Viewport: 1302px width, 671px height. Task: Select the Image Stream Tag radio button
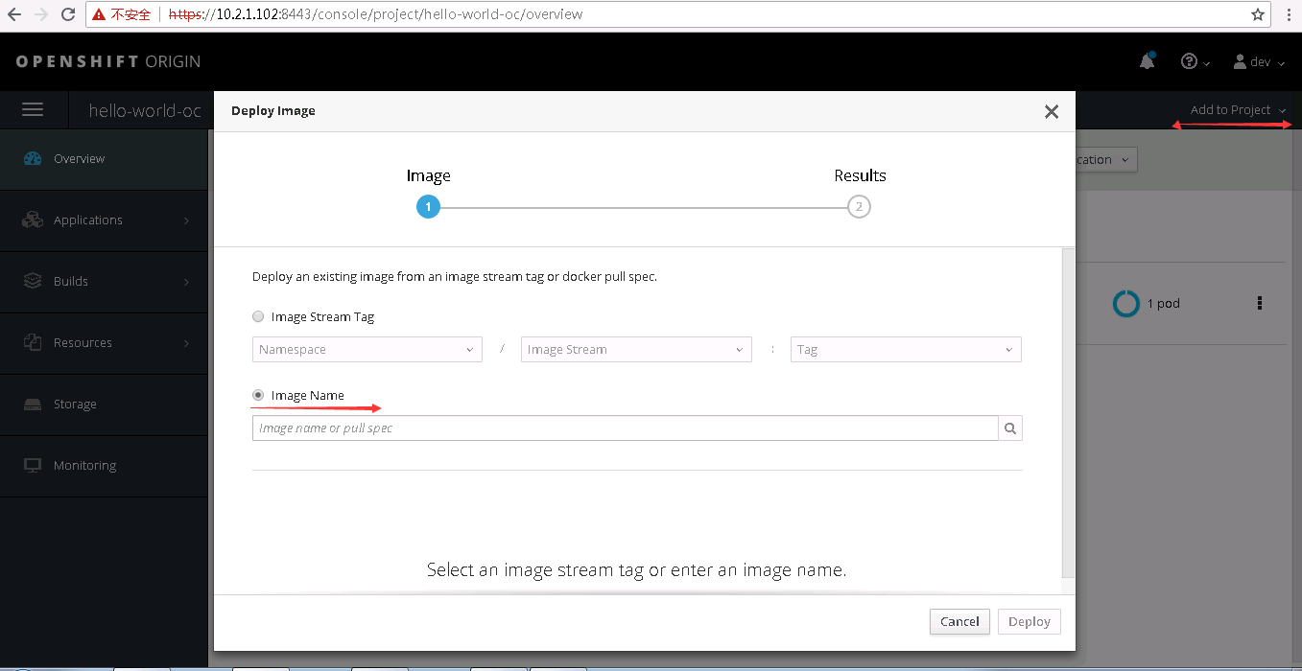click(x=258, y=317)
